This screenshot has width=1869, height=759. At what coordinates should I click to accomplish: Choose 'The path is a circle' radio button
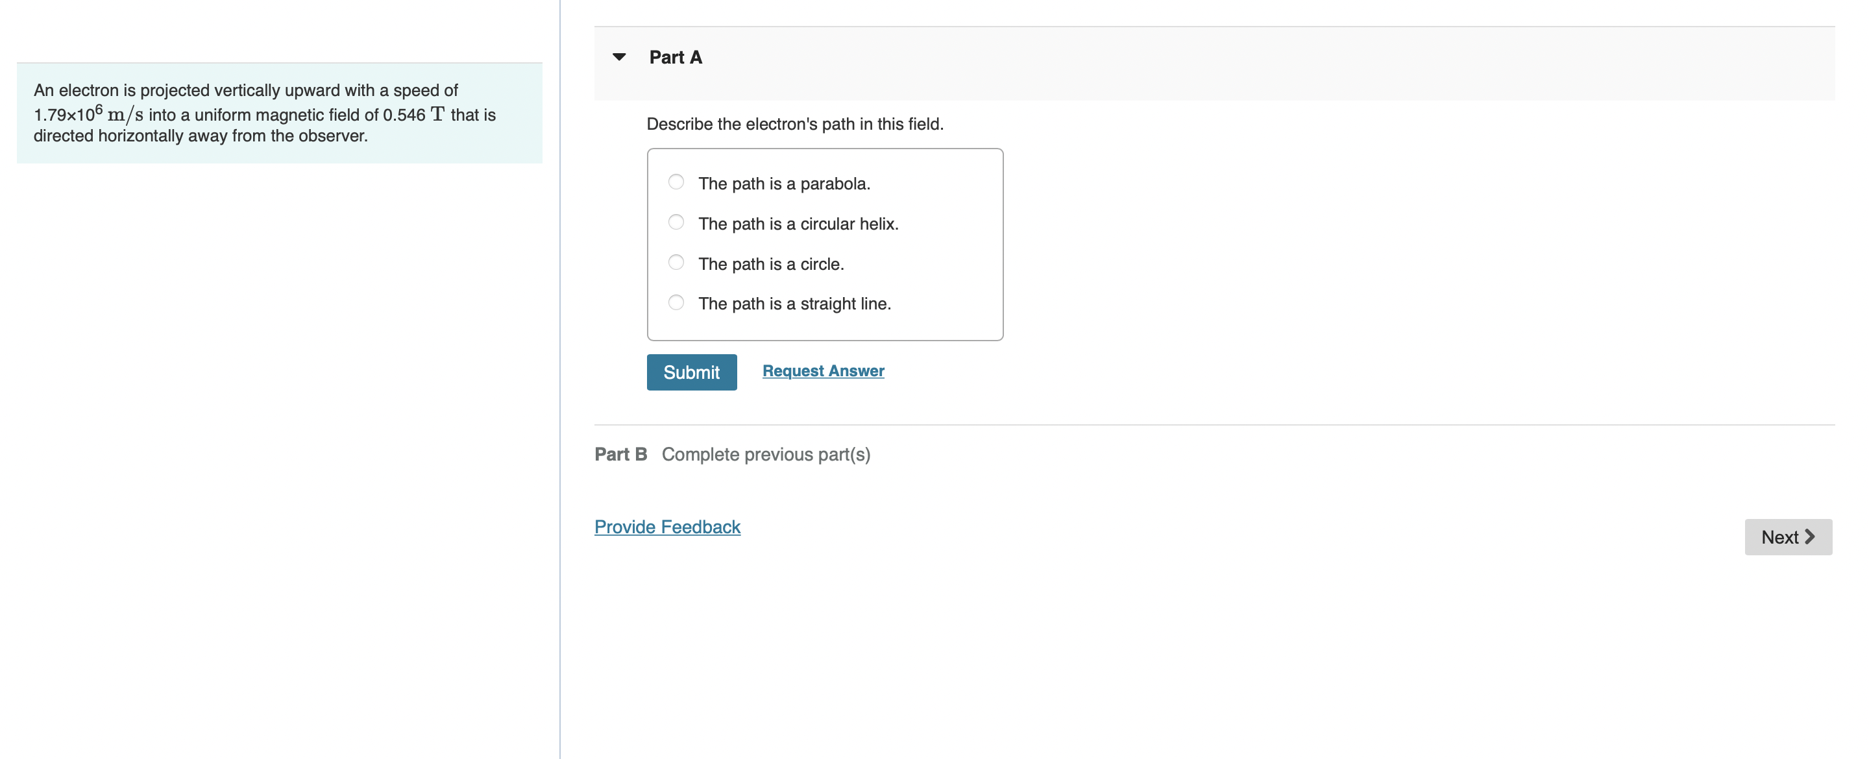click(x=676, y=262)
